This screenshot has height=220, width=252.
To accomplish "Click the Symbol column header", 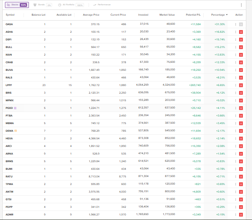I will [10, 15].
